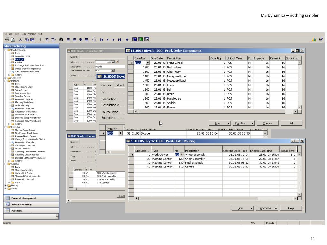Go to the first record arrow
Image resolution: width=327 pixels, height=245 pixels.
point(102,40)
